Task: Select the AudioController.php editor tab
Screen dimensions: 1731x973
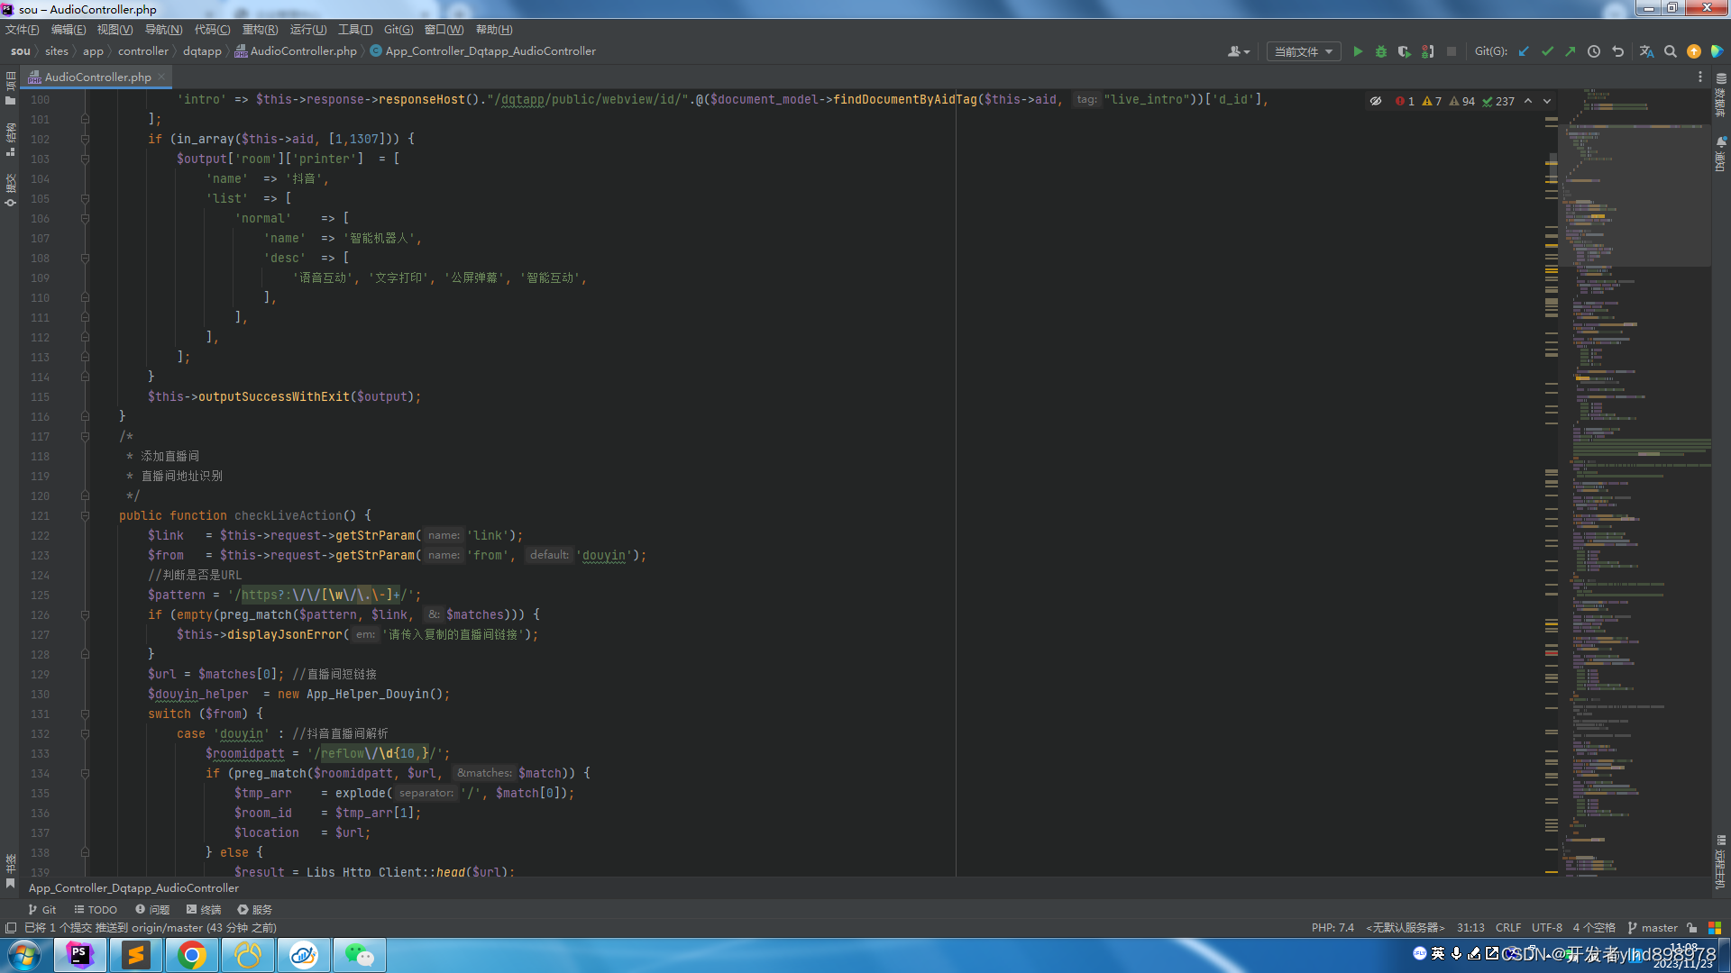Action: tap(97, 77)
